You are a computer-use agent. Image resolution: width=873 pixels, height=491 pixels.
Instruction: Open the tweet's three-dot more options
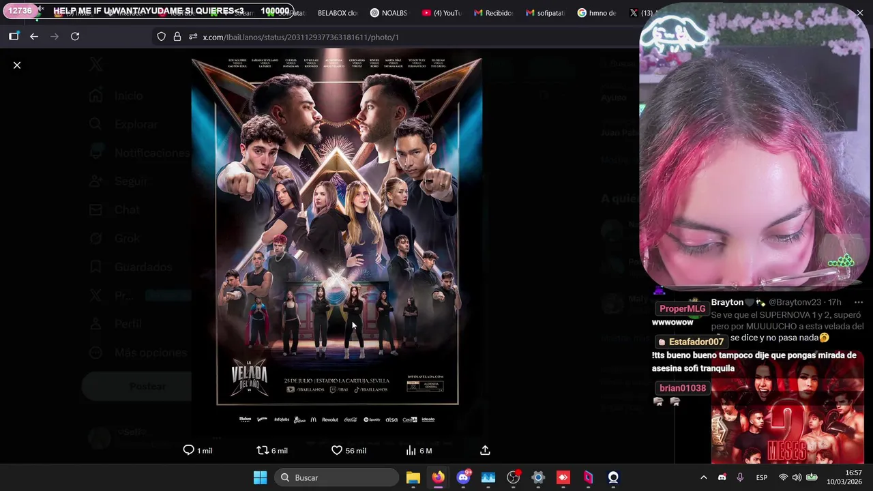pyautogui.click(x=859, y=302)
